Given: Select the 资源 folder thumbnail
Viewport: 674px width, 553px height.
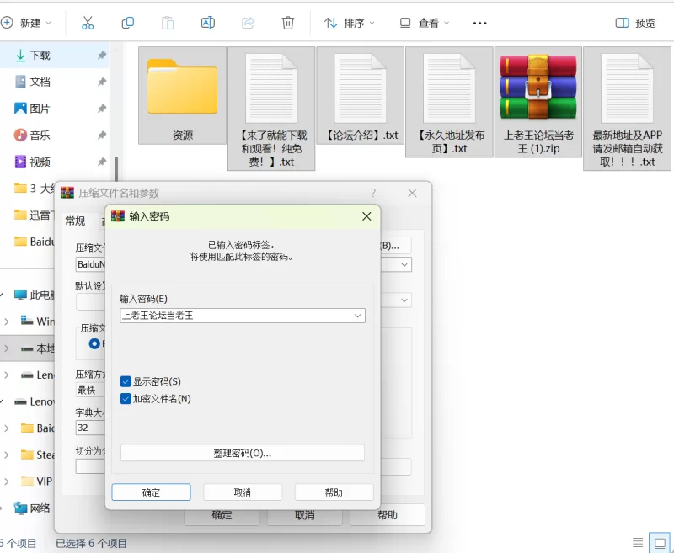Looking at the screenshot, I should 182,95.
